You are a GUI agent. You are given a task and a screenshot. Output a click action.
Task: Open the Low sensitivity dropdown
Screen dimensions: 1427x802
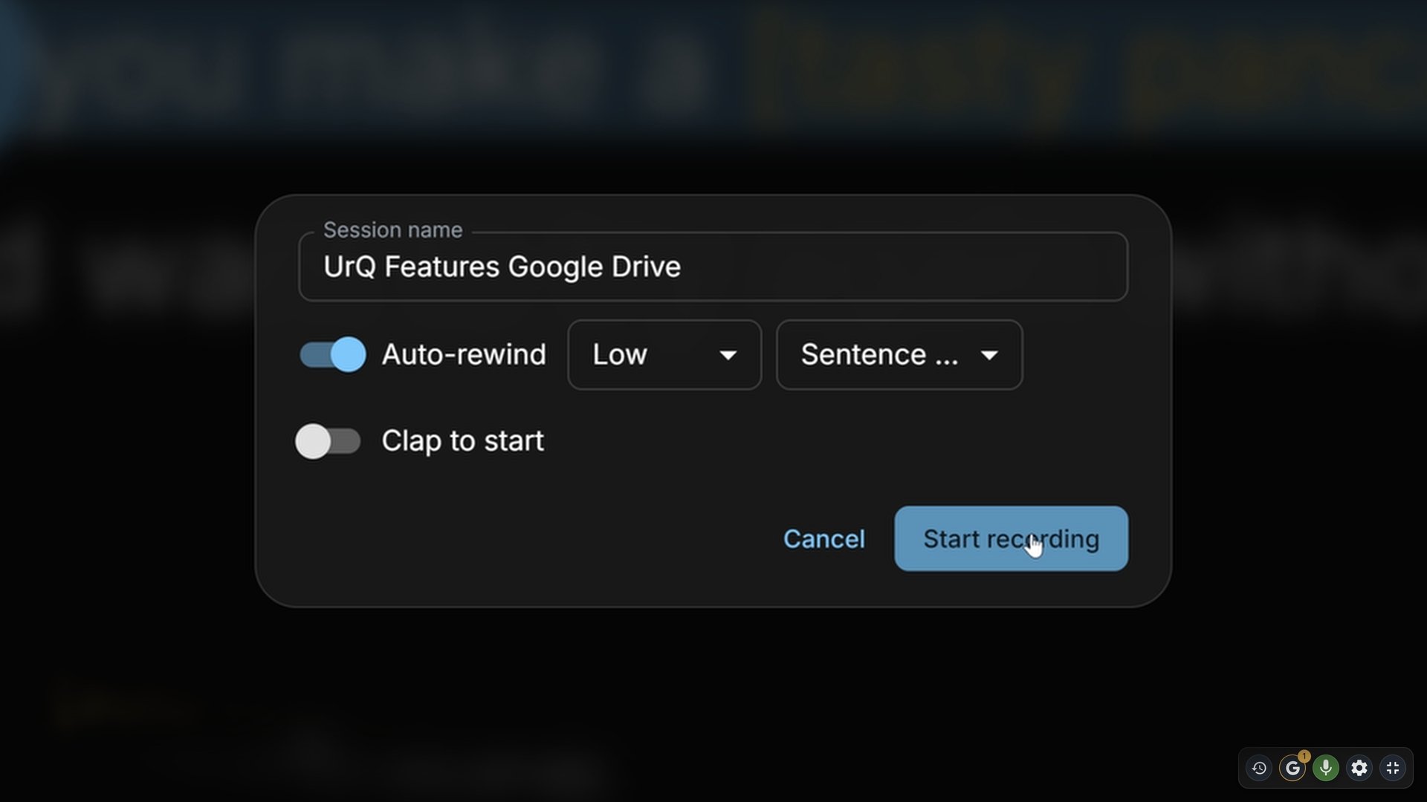point(664,355)
